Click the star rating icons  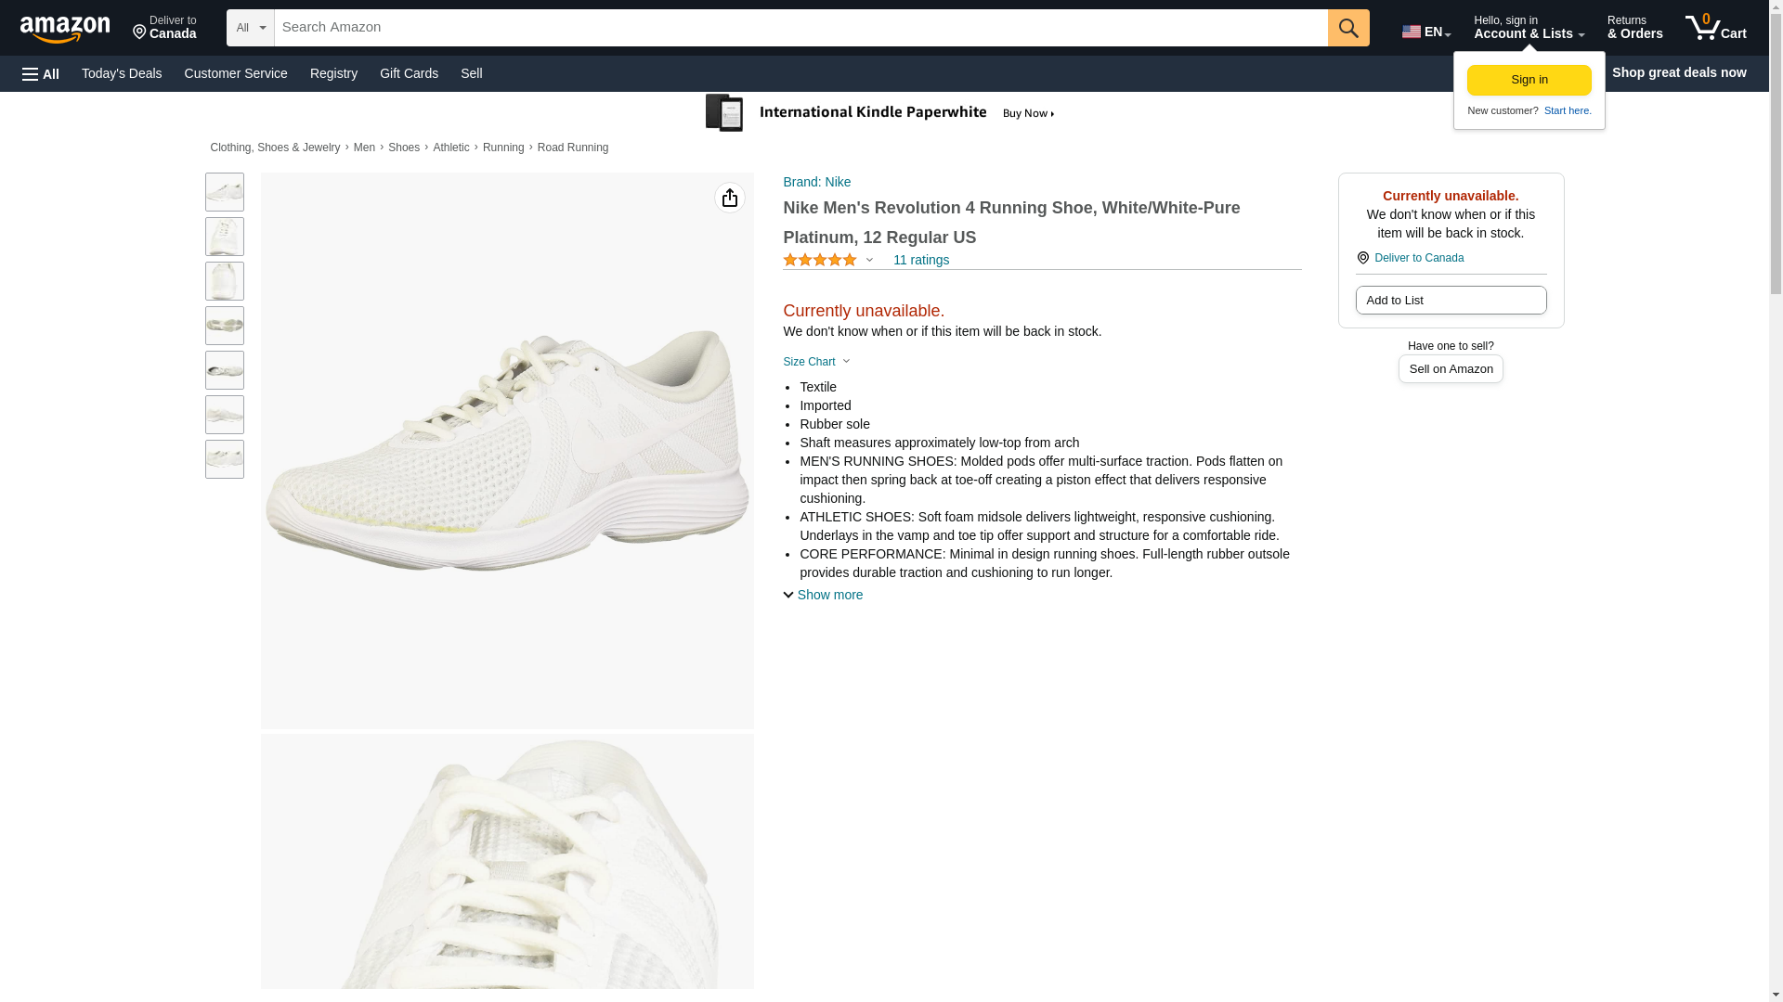[820, 261]
